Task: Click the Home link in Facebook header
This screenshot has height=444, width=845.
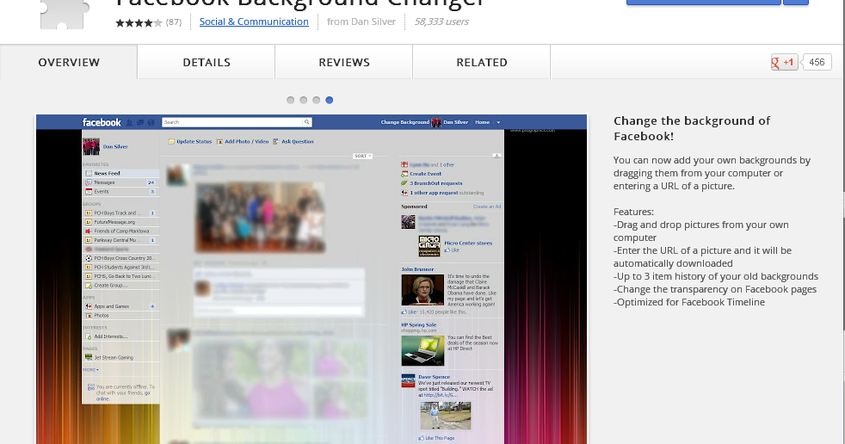Action: (x=483, y=122)
